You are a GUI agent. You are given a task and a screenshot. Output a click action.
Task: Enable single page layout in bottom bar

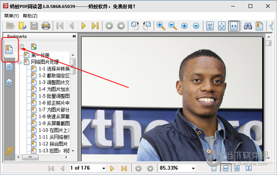coord(214,168)
